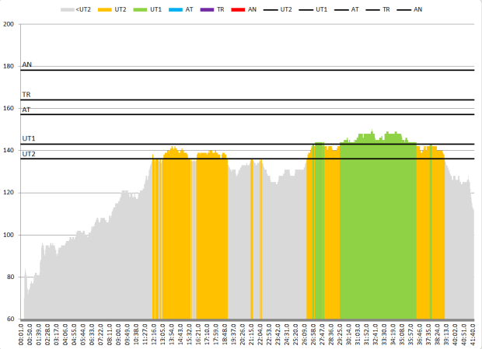Click the AN black line legend entry

410,9
